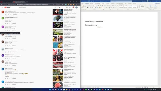
Task: Save the Word document with the save icon
Action: click(92, 1)
